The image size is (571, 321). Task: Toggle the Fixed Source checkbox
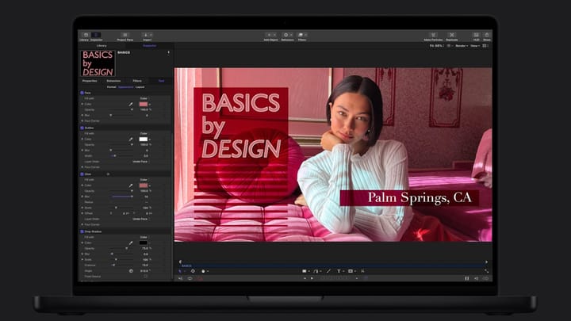pyautogui.click(x=146, y=277)
